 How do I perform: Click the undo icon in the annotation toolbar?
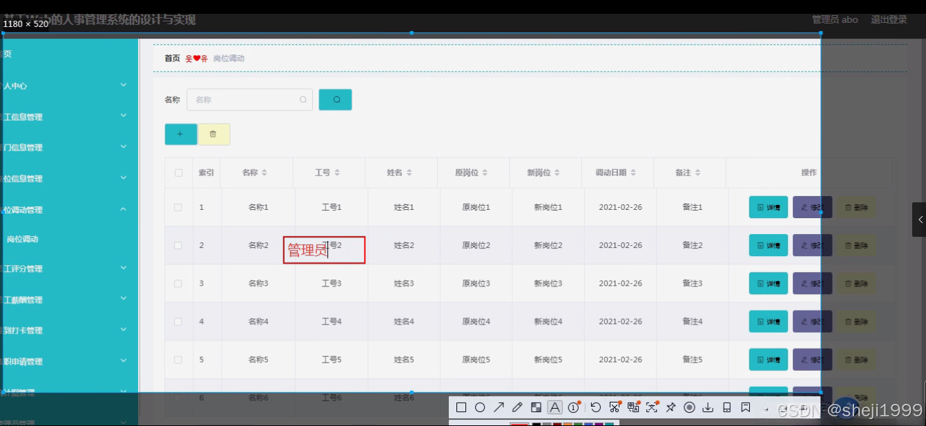[x=595, y=407]
